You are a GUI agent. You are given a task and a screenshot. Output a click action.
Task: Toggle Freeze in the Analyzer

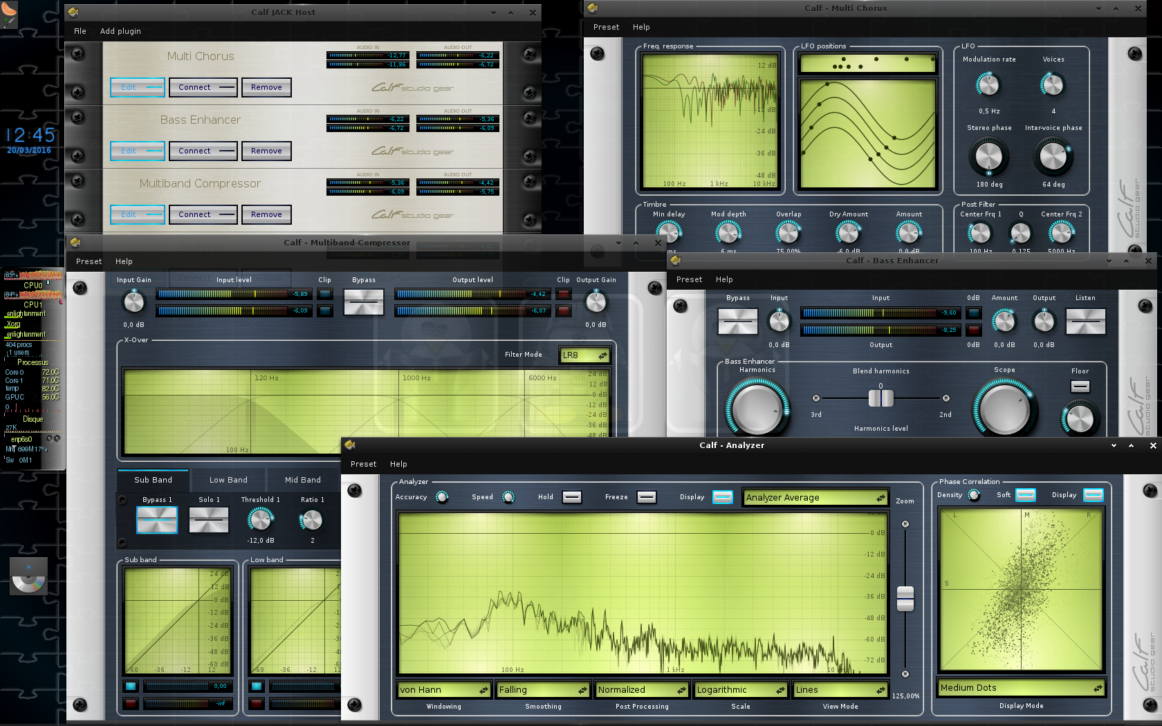646,497
